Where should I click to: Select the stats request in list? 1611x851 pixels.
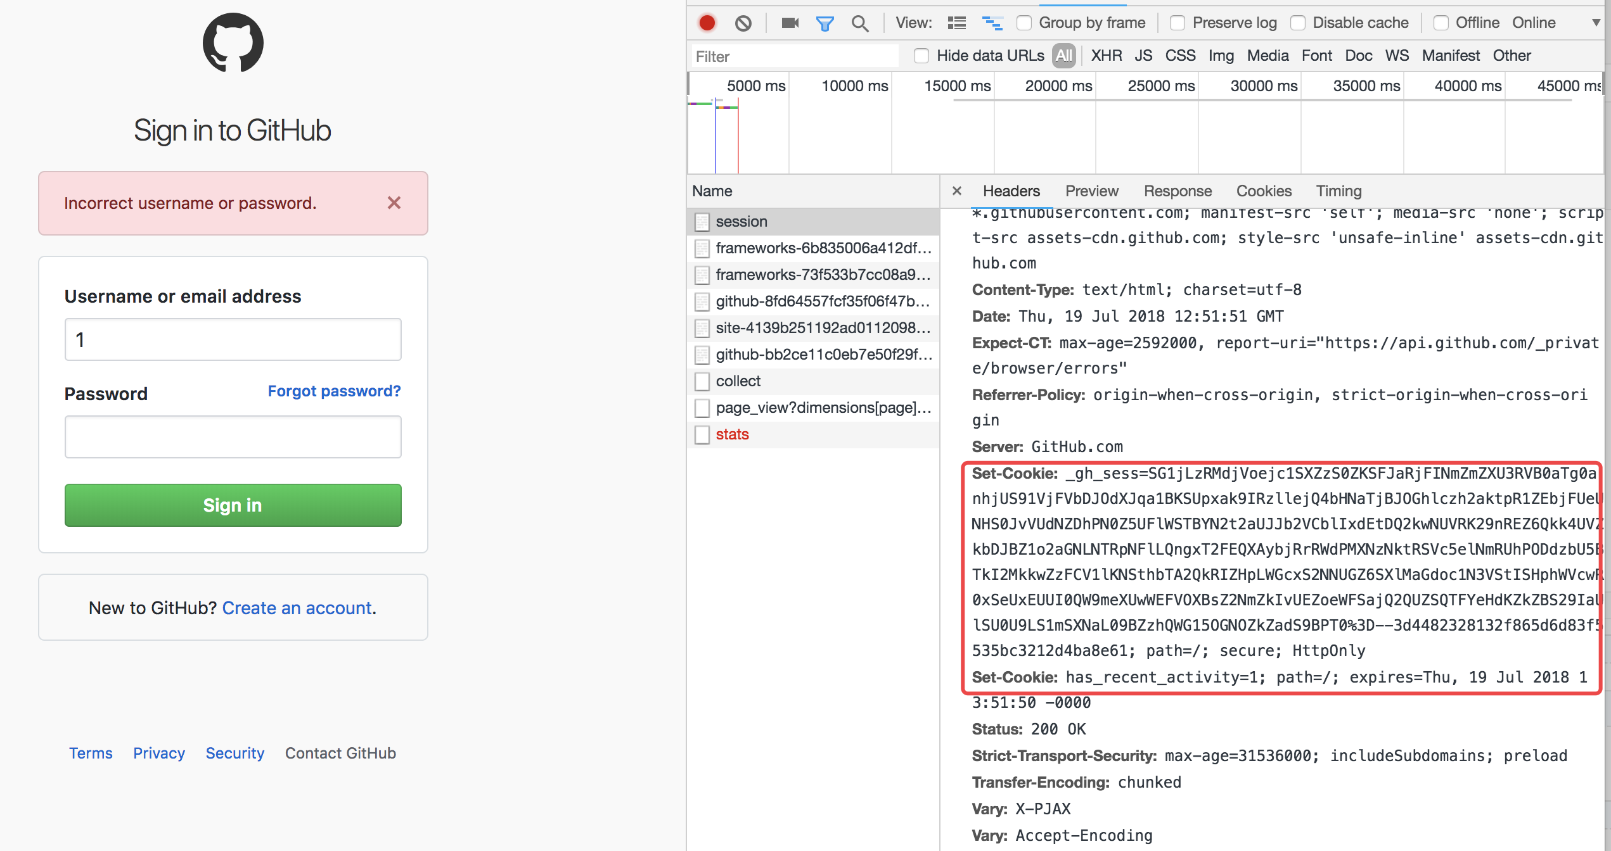click(x=732, y=434)
